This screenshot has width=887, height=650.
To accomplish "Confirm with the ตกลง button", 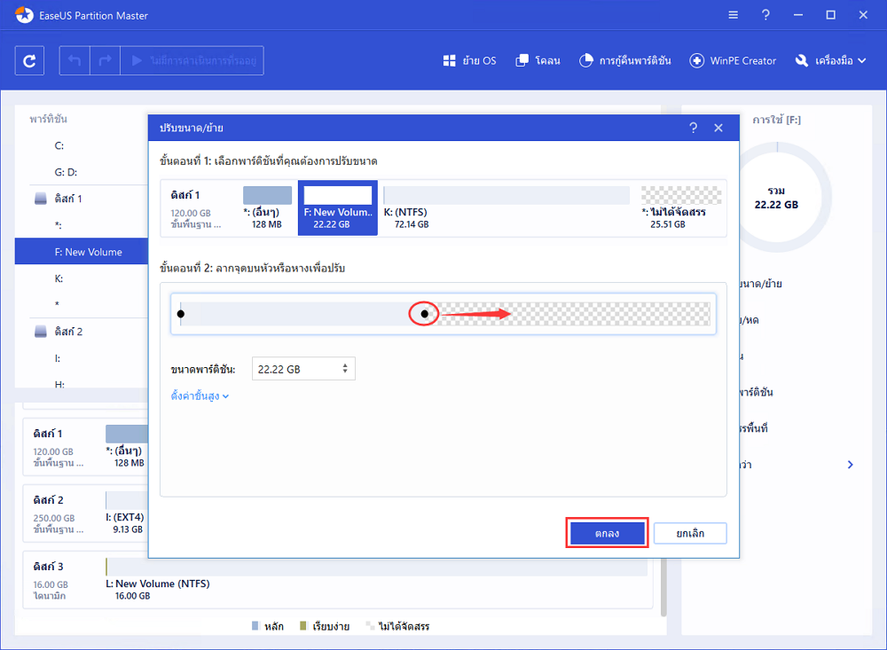I will 607,533.
